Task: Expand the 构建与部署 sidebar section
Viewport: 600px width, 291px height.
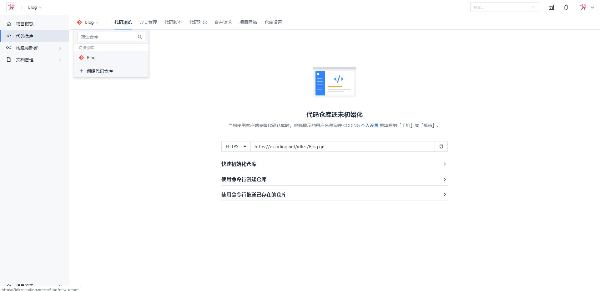Action: [x=60, y=48]
